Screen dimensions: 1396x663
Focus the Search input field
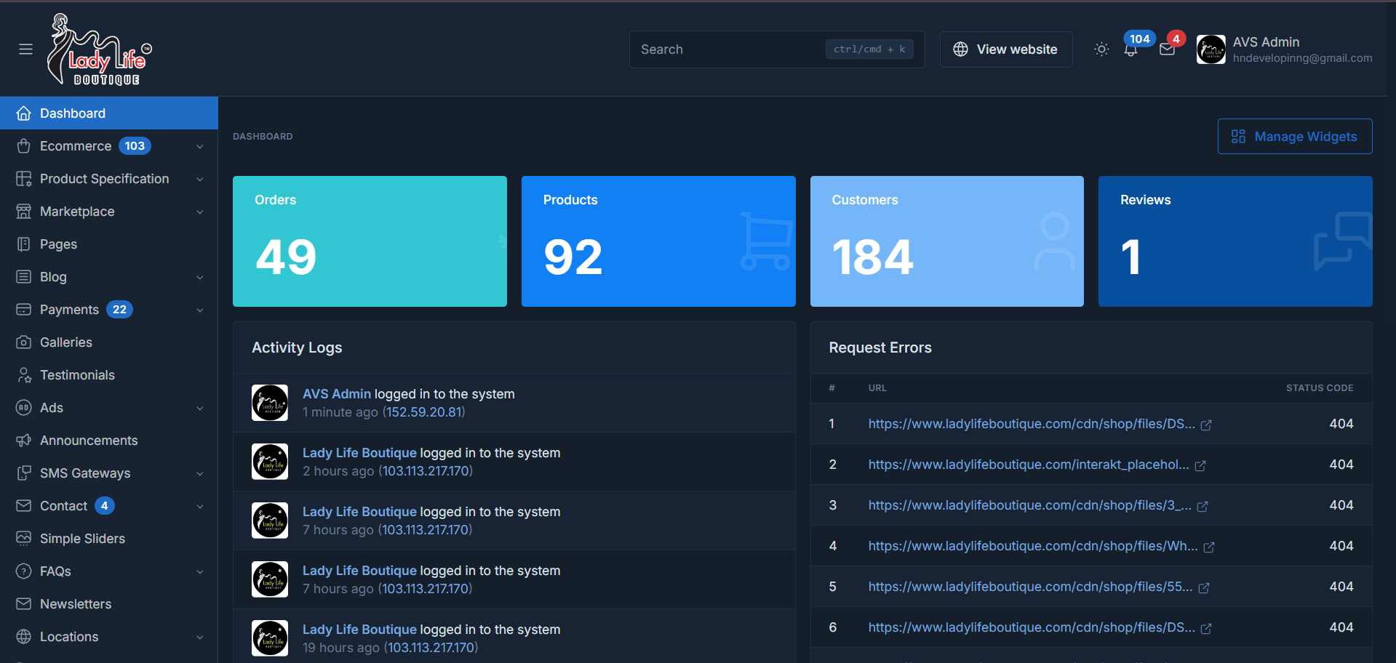coord(727,49)
